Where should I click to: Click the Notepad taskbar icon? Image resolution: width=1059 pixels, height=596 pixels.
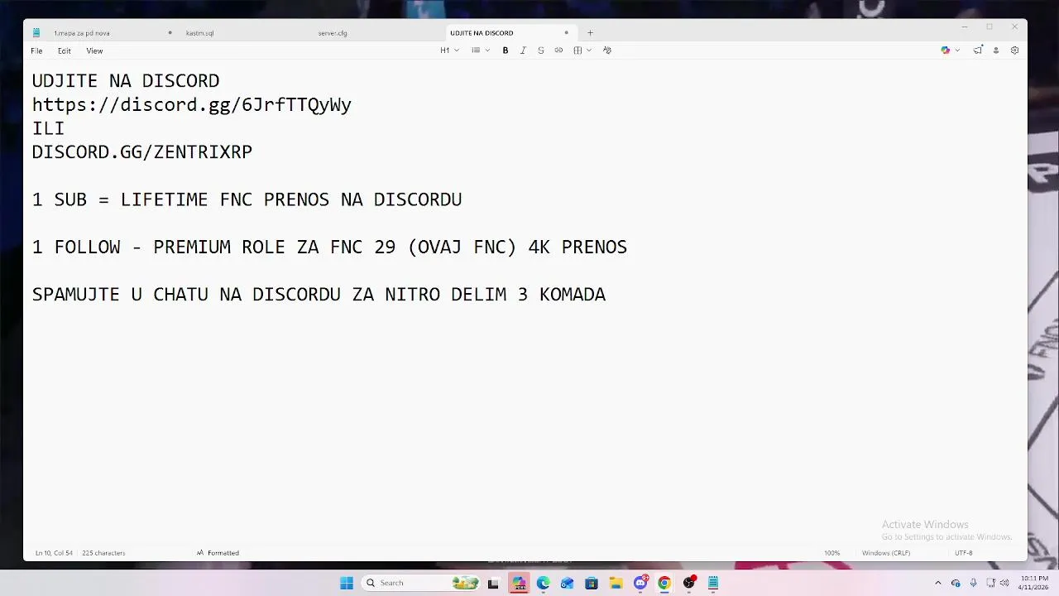click(713, 583)
